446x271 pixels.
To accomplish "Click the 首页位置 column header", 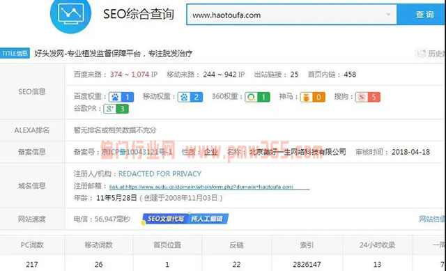I will 167,245.
